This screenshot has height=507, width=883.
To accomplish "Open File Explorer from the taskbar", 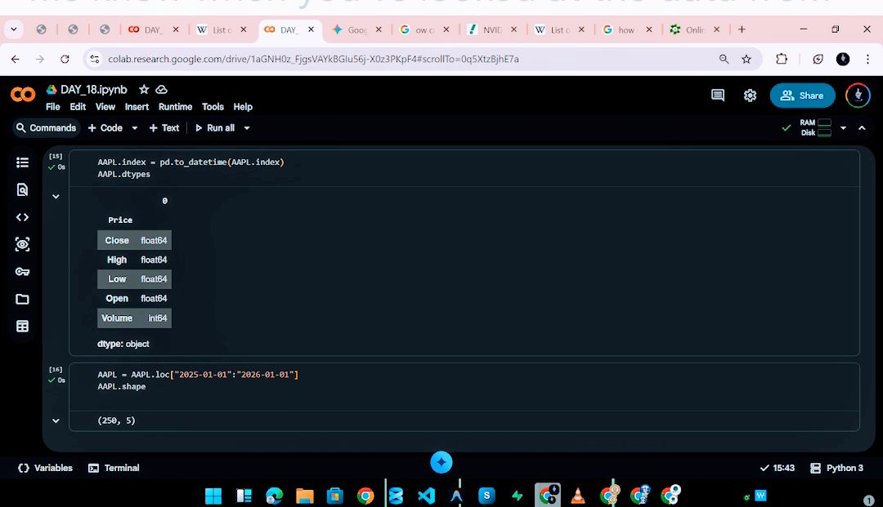I will click(305, 496).
